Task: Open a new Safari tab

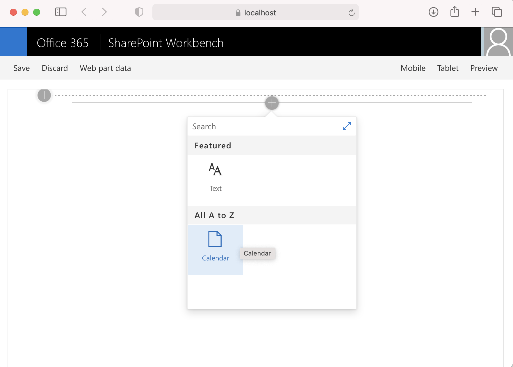Action: coord(475,12)
